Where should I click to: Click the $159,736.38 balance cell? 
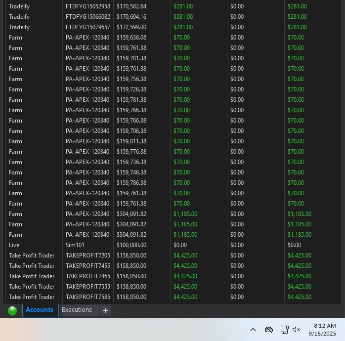tap(131, 162)
